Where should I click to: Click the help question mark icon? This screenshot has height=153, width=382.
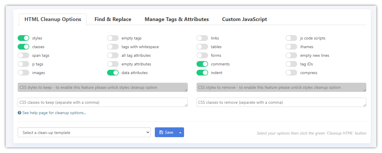point(19,113)
